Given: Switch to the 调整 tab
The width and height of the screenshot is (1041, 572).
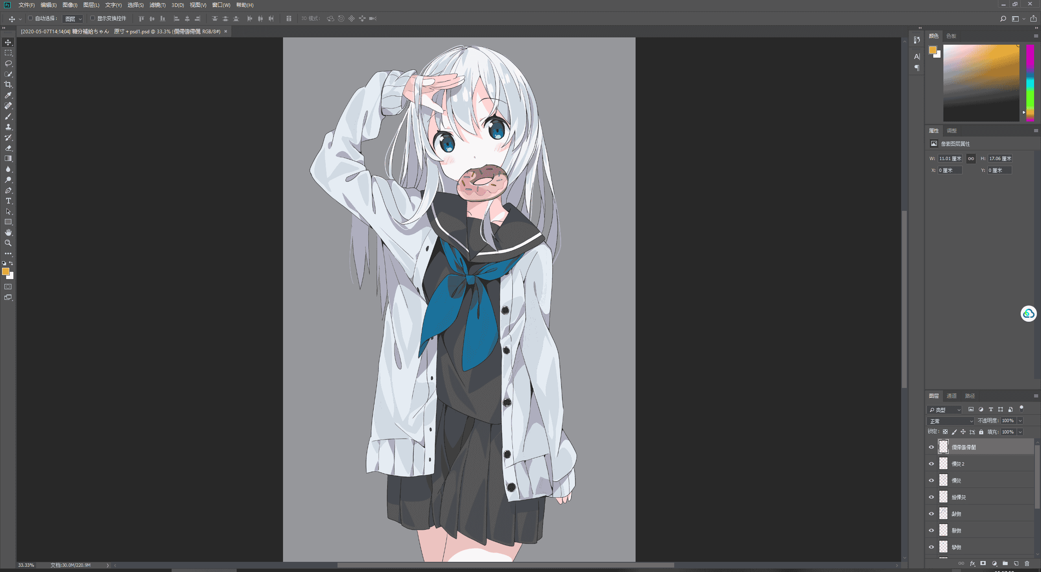Looking at the screenshot, I should click(x=952, y=130).
